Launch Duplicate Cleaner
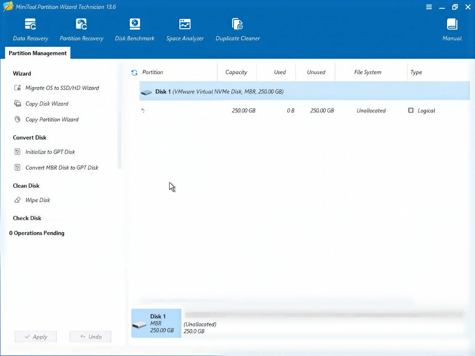This screenshot has width=475, height=356. pos(237,30)
